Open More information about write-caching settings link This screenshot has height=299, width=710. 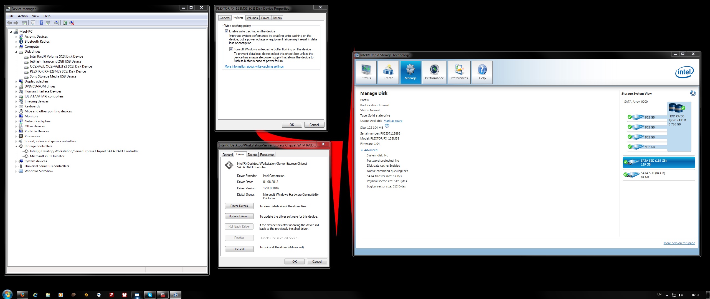[x=254, y=66]
